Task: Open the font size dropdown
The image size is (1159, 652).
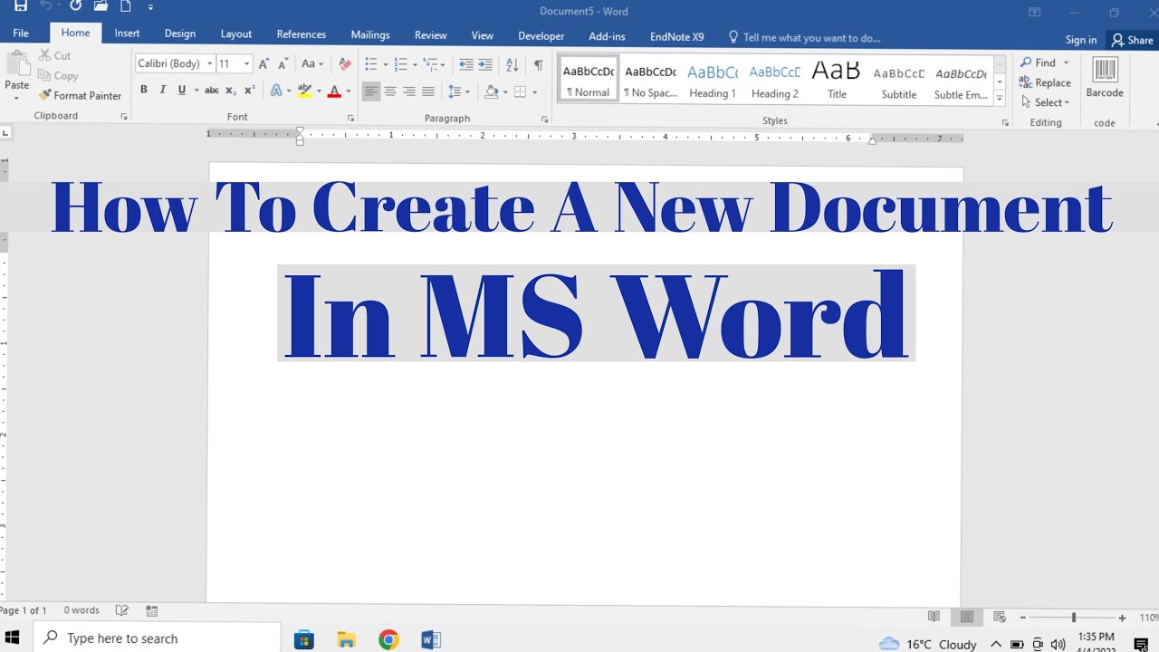Action: point(246,64)
